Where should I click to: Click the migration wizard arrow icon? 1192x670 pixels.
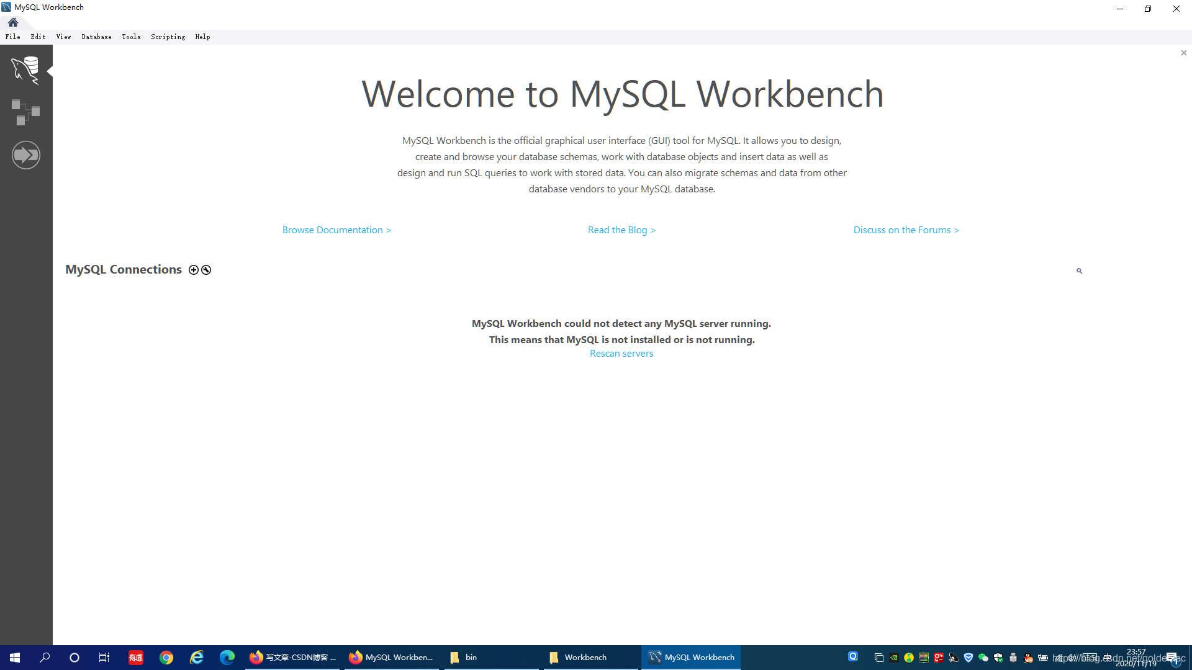pos(25,154)
